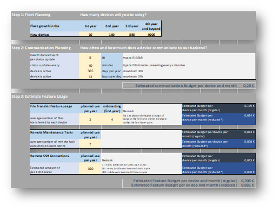The image size is (279, 211).
Task: Click the 'maximum 24h' remark
Action: click(x=133, y=76)
